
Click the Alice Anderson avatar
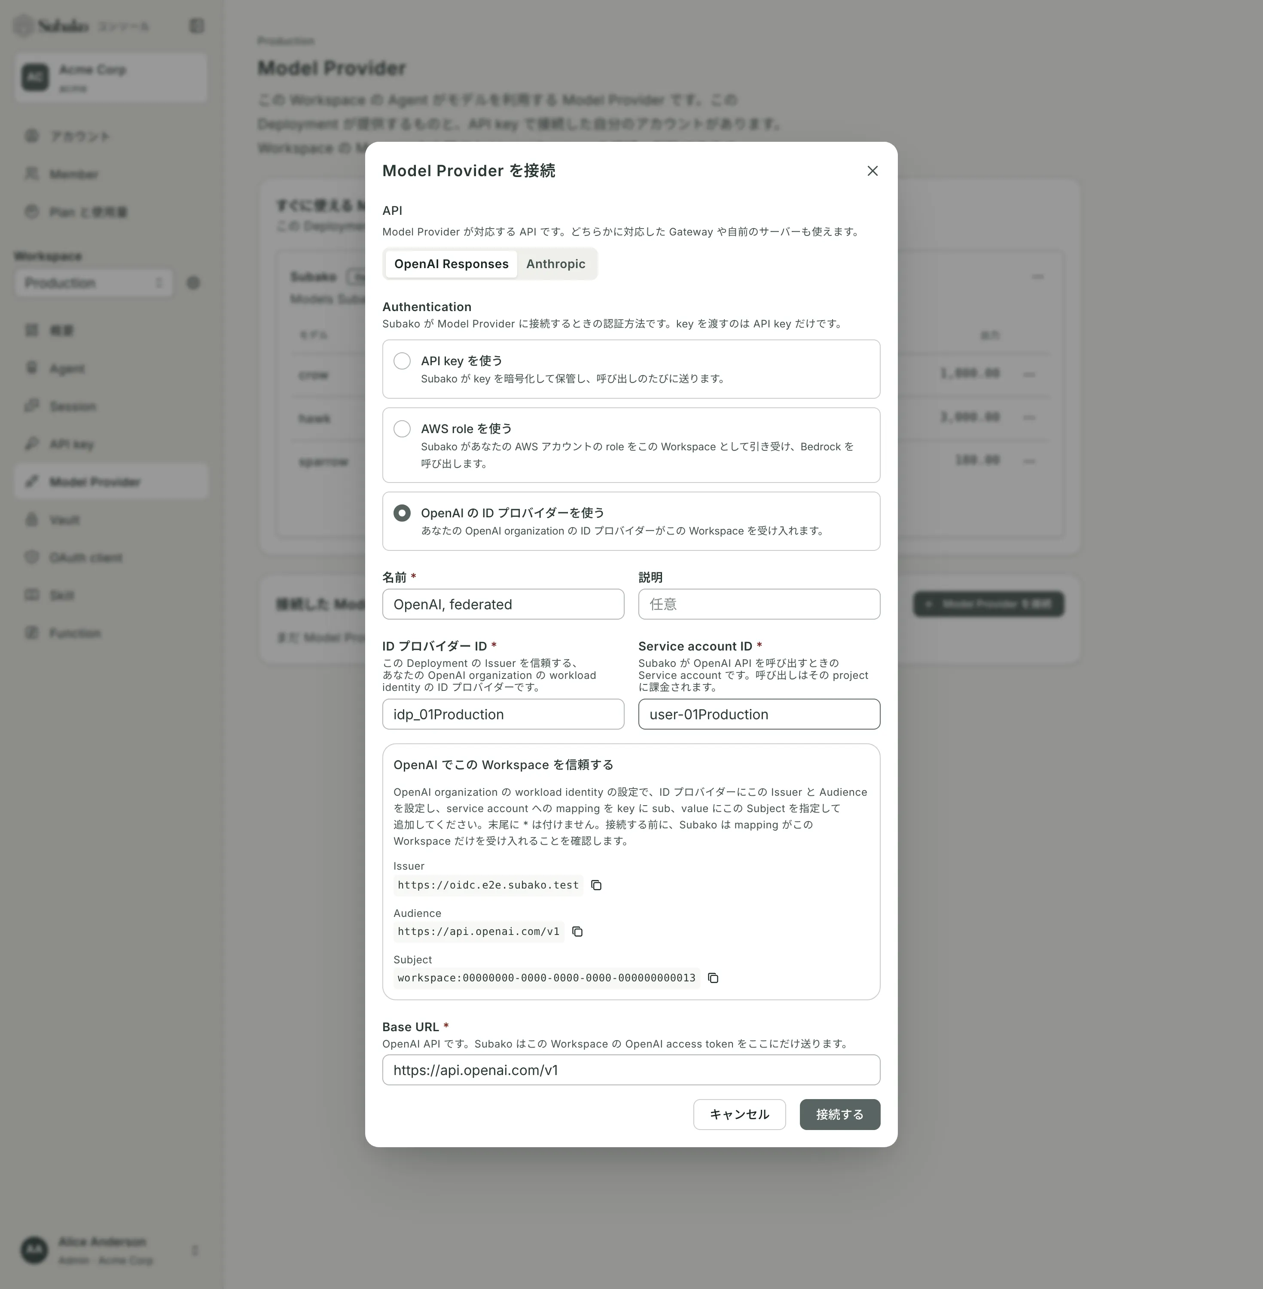[x=34, y=1250]
